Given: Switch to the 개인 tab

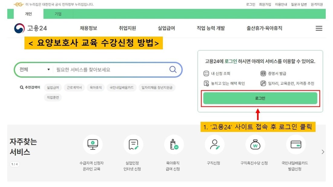Looking at the screenshot, I should coord(28,14).
